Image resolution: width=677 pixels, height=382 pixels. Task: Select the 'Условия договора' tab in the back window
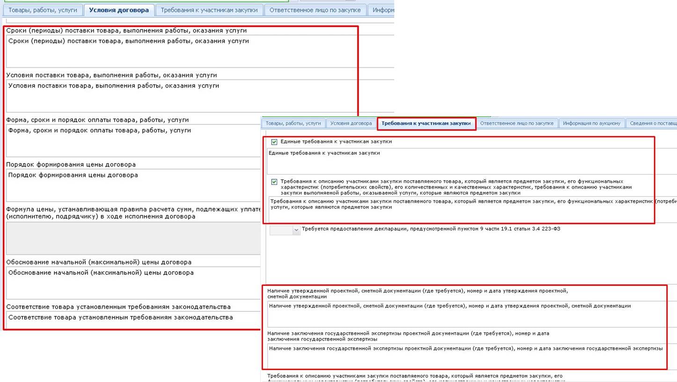[x=119, y=10]
